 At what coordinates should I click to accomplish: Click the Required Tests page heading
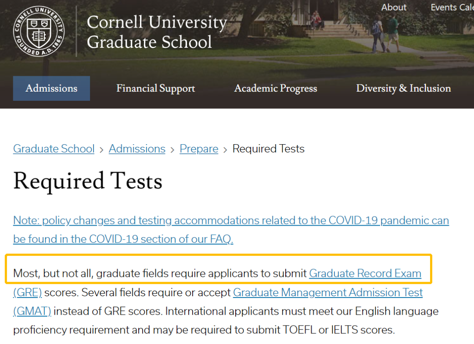[x=88, y=181]
